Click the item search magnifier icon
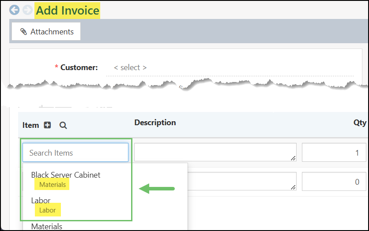This screenshot has height=231, width=369. (x=63, y=125)
